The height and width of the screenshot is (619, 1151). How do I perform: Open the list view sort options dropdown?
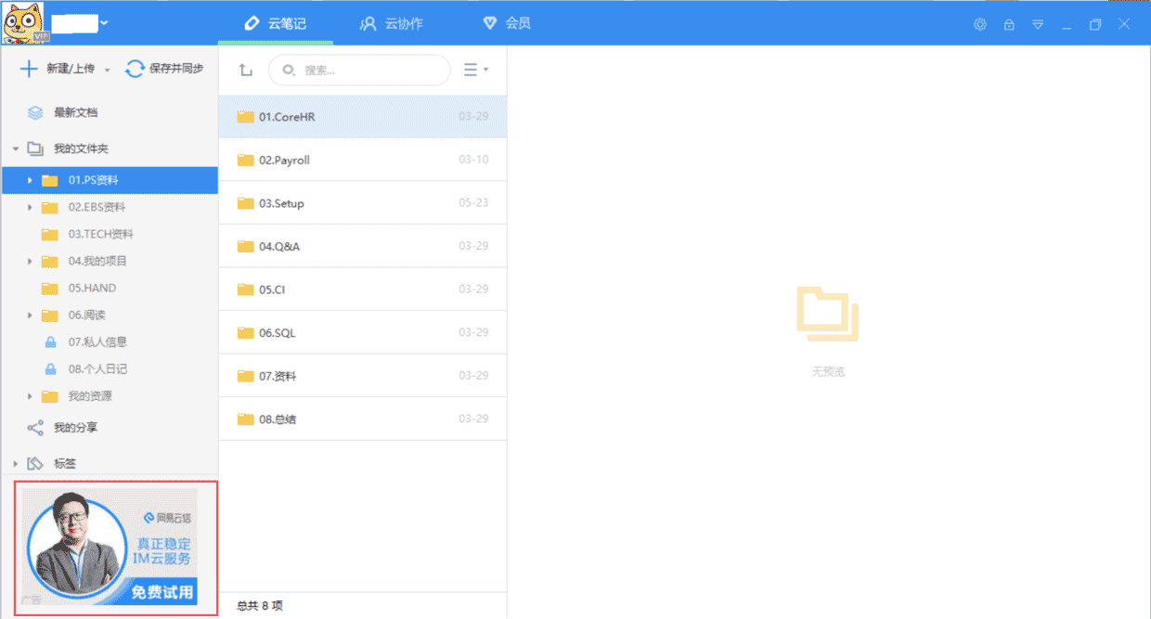[x=476, y=70]
